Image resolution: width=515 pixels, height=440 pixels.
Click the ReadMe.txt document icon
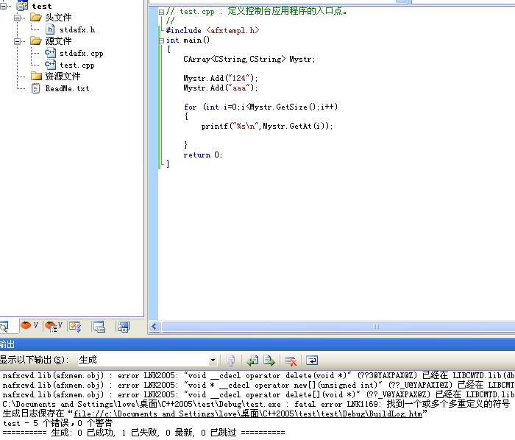click(x=36, y=88)
